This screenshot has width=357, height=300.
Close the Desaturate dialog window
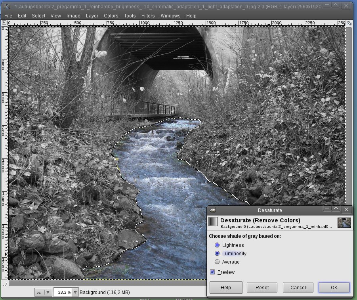347,209
